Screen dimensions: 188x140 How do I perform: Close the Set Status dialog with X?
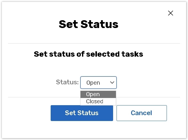coord(170,13)
